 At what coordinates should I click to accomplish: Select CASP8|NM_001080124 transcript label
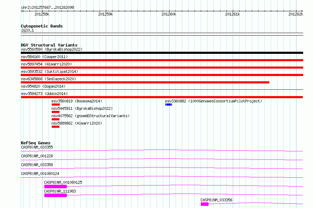coord(40,174)
